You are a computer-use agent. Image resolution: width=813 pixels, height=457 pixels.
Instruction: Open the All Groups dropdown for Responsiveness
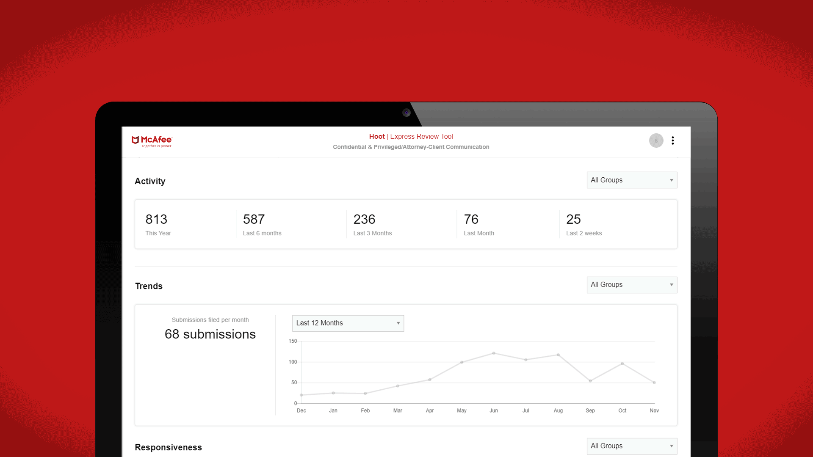point(631,446)
